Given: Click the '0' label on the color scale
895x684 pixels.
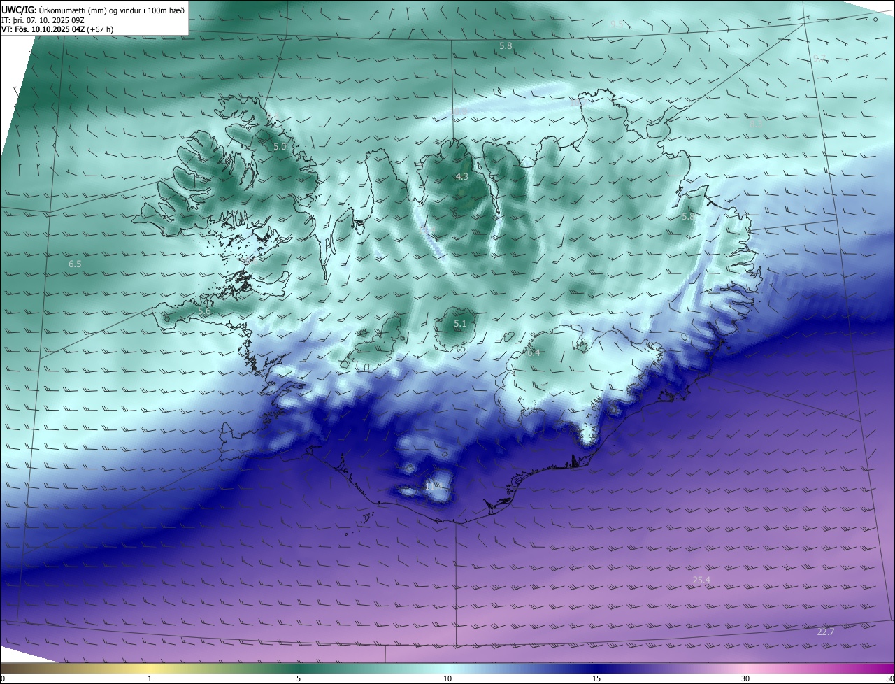Looking at the screenshot, I should pyautogui.click(x=3, y=678).
